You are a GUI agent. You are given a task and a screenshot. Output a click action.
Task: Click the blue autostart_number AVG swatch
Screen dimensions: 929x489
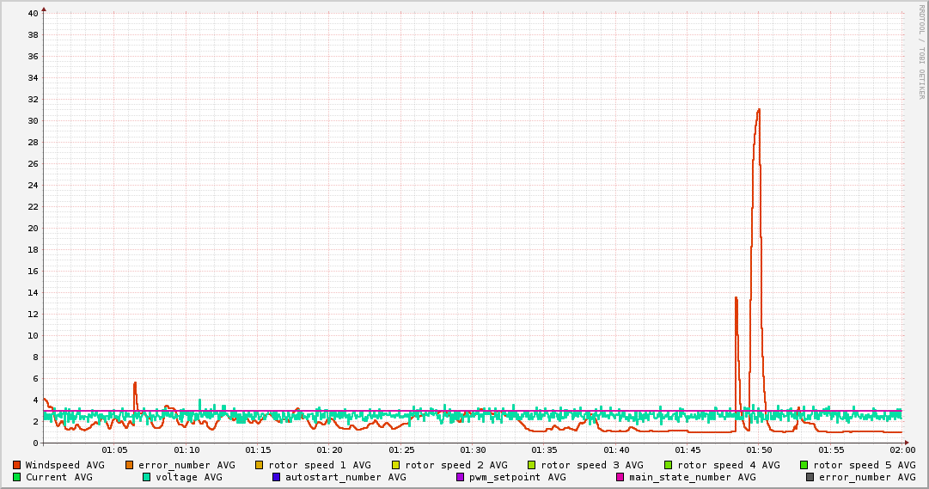[277, 477]
